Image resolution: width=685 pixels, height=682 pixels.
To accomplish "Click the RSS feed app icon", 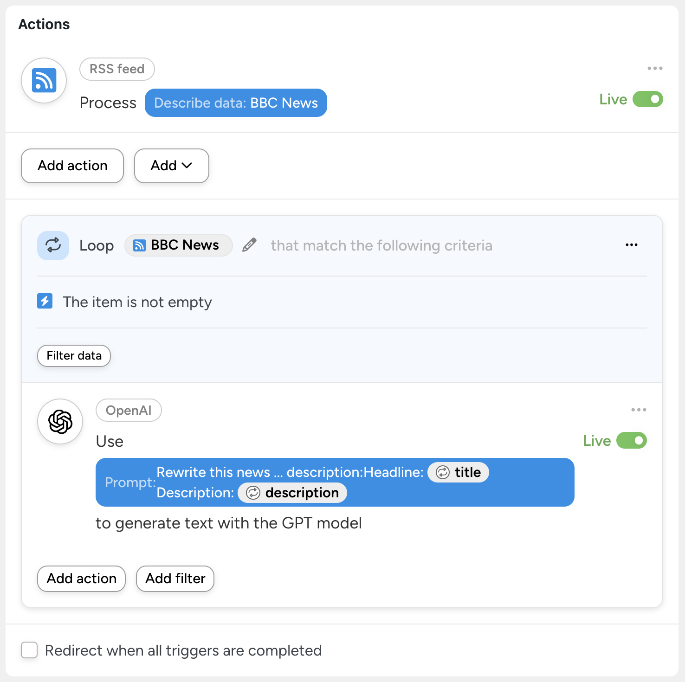I will tap(44, 80).
